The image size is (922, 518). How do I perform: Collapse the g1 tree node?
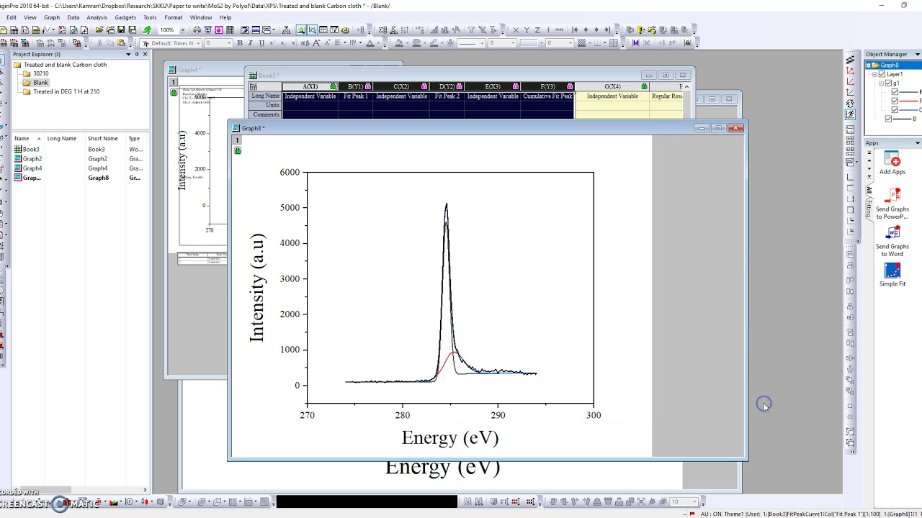[881, 83]
